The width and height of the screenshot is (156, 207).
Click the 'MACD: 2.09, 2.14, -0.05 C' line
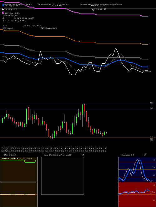[14, 21]
